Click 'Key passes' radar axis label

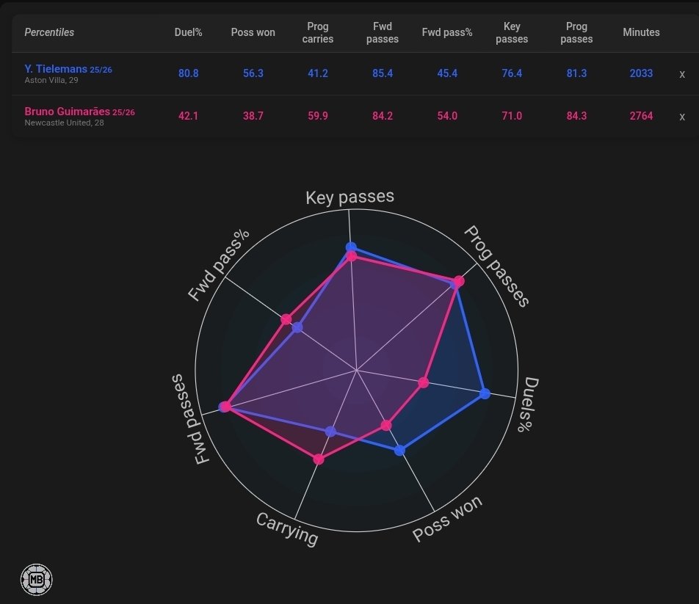click(350, 197)
